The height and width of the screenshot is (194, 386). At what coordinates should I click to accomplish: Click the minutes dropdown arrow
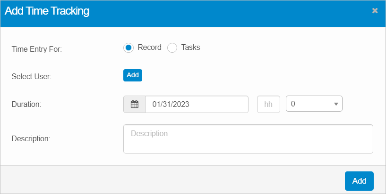[x=335, y=105]
